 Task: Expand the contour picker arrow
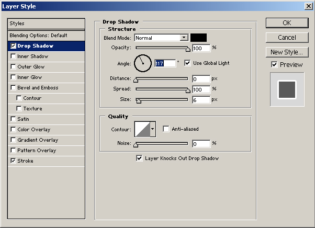(153, 129)
